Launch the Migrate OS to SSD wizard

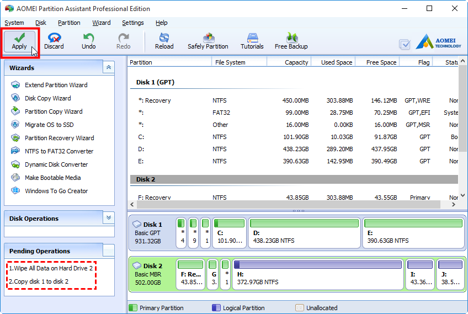[x=49, y=125]
